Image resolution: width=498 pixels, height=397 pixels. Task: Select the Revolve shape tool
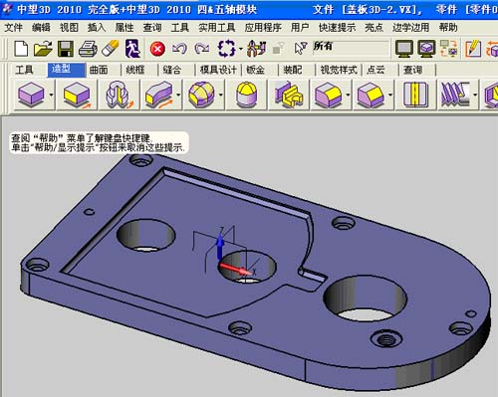[119, 96]
